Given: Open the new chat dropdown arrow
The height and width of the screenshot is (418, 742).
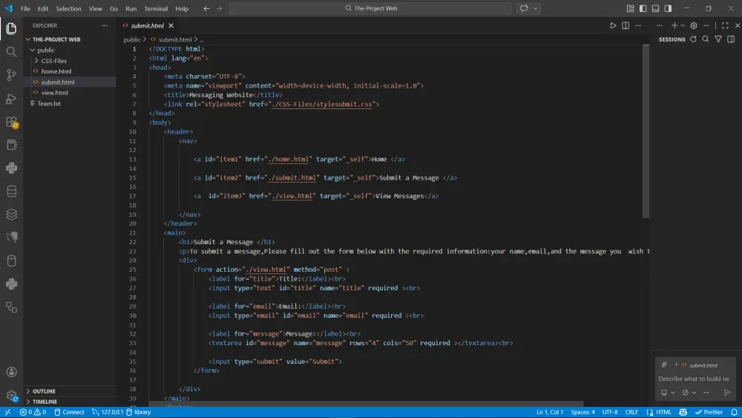Looking at the screenshot, I should pyautogui.click(x=683, y=25).
